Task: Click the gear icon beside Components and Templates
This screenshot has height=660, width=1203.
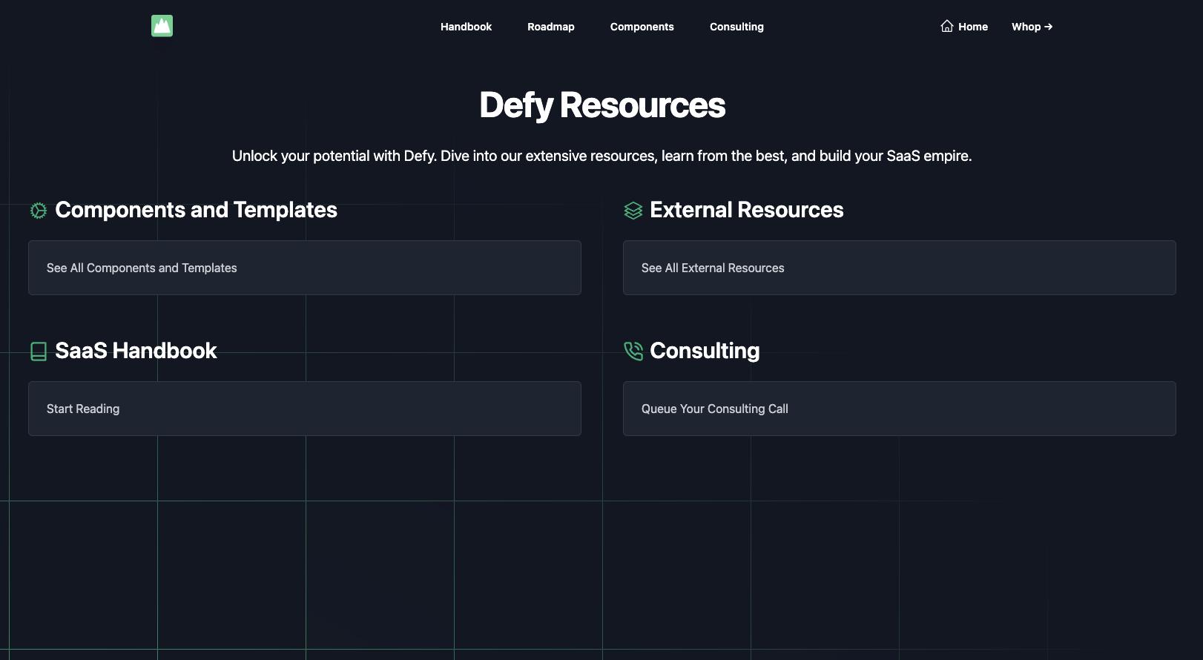Action: [39, 211]
